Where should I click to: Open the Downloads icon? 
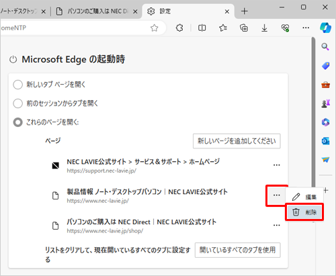pos(264,28)
